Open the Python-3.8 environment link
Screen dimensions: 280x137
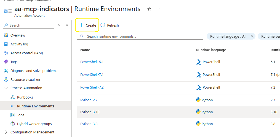coord(89,124)
